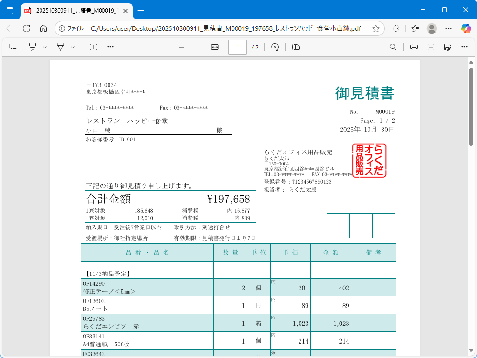The height and width of the screenshot is (358, 477).
Task: Select the draw pen tool
Action: point(61,47)
